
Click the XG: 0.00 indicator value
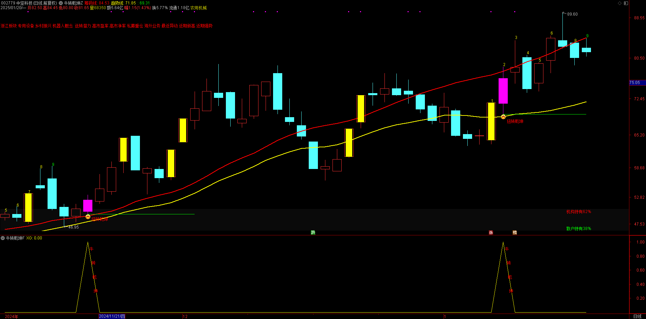tap(34, 238)
